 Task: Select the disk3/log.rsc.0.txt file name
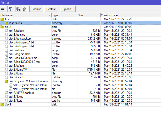point(19,54)
